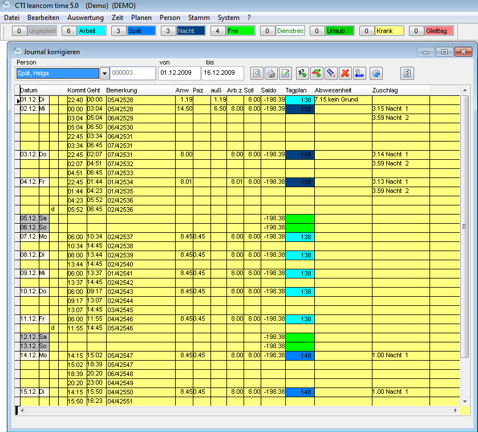Viewport: 478px width, 432px height.
Task: Open the Auswertung menu
Action: (85, 18)
